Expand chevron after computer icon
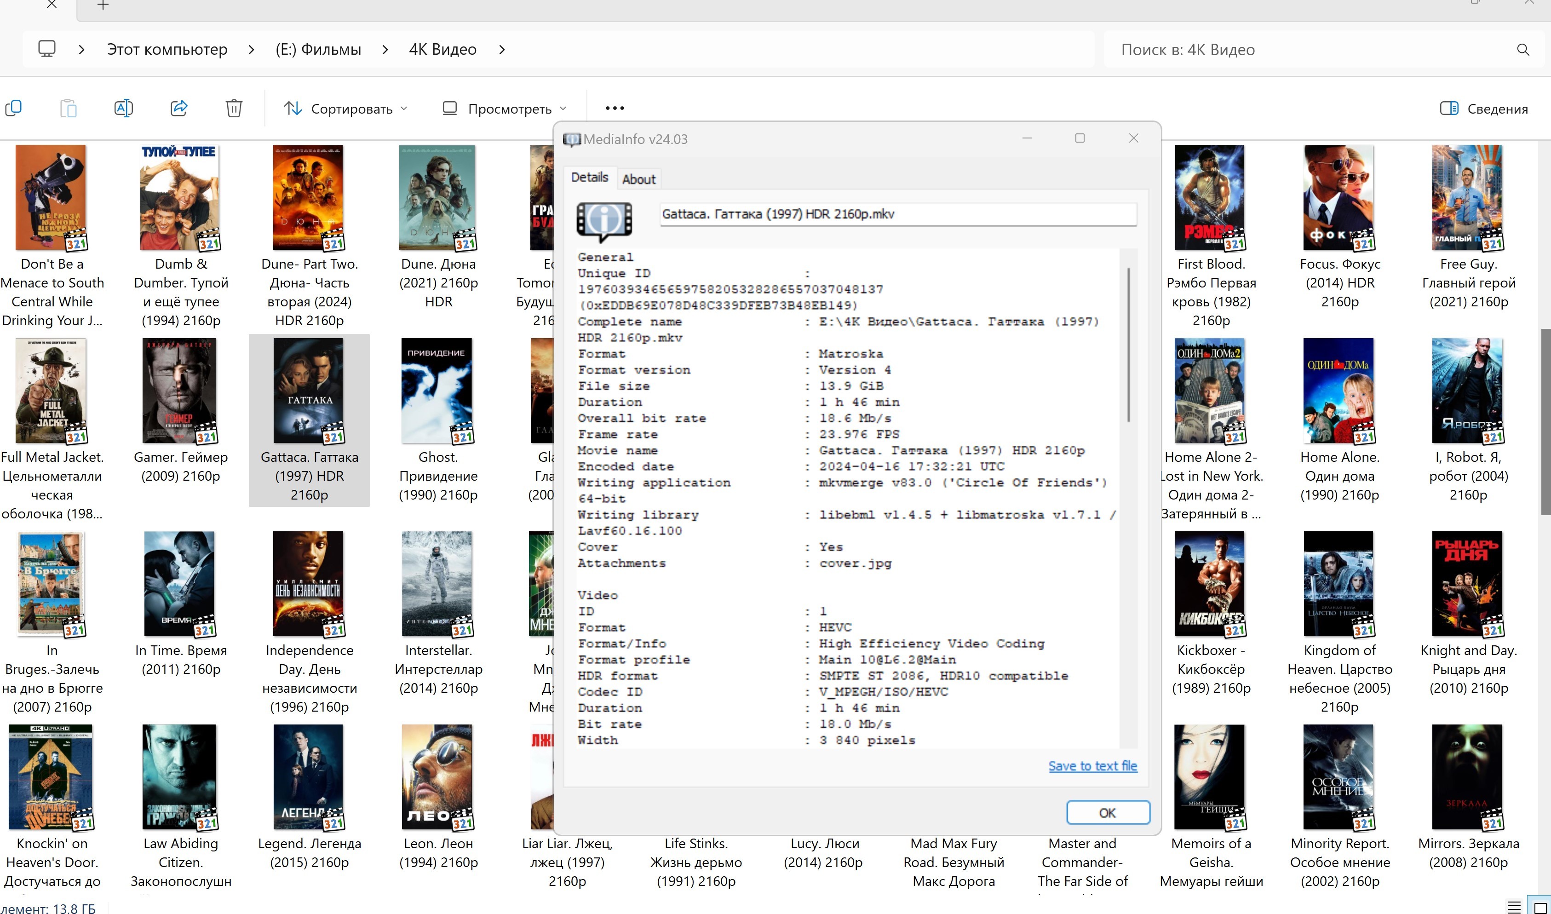Viewport: 1551px width, 914px height. point(81,49)
